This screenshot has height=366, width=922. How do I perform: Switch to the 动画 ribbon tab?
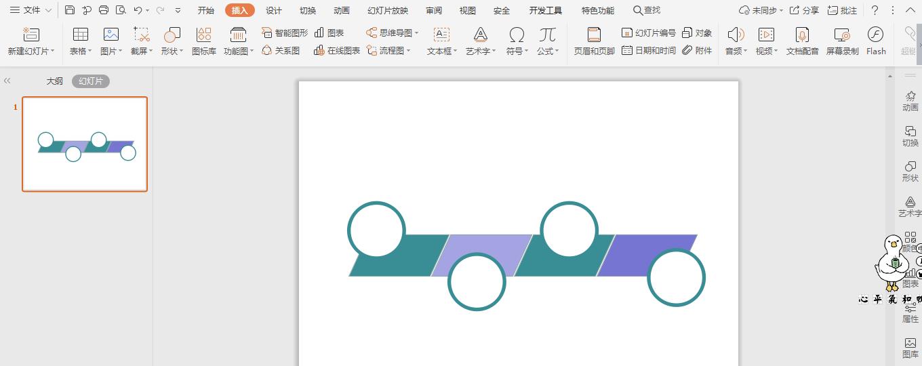(342, 10)
